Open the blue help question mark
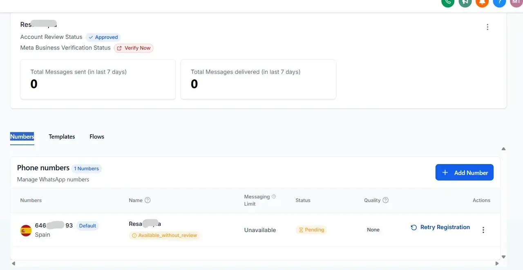Image resolution: width=523 pixels, height=270 pixels. tap(499, 2)
